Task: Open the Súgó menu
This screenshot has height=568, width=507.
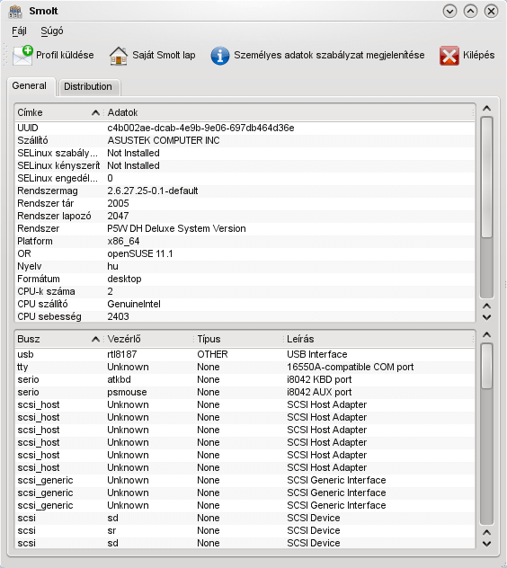Action: point(52,31)
